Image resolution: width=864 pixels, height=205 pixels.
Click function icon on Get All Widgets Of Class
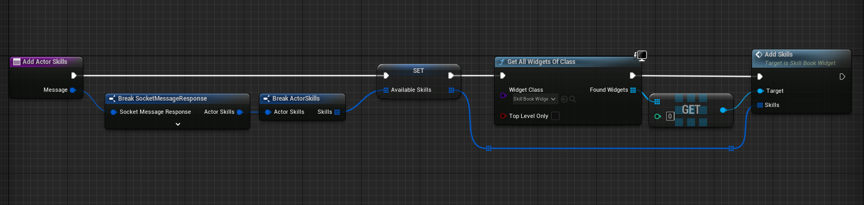502,62
